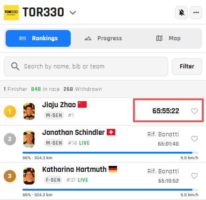The width and height of the screenshot is (206, 200).
Task: Click the TOR330 yellow logo
Action: [11, 13]
